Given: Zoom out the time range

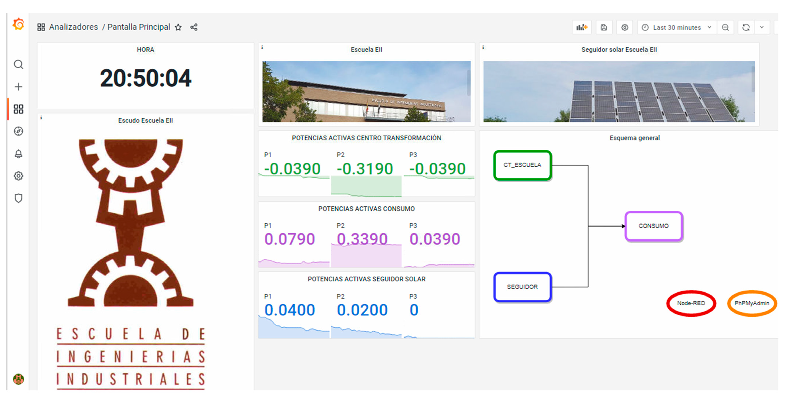Looking at the screenshot, I should [x=726, y=27].
